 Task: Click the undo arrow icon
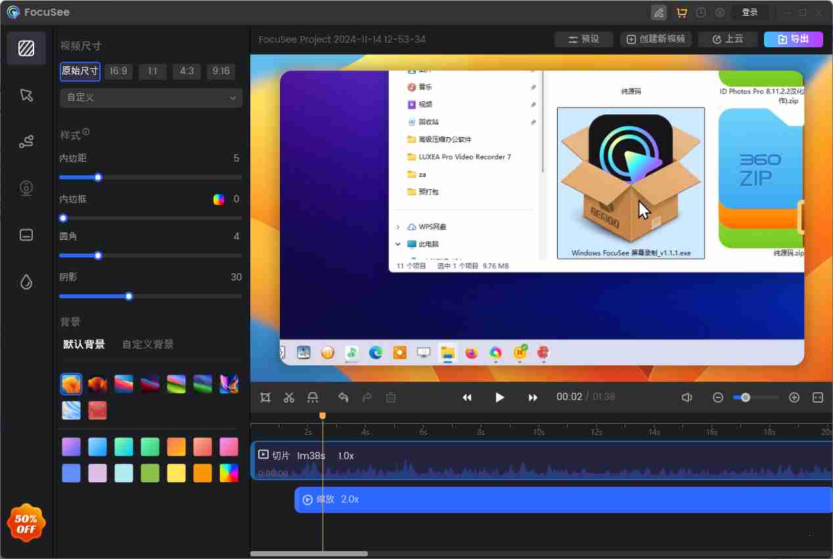(x=343, y=397)
